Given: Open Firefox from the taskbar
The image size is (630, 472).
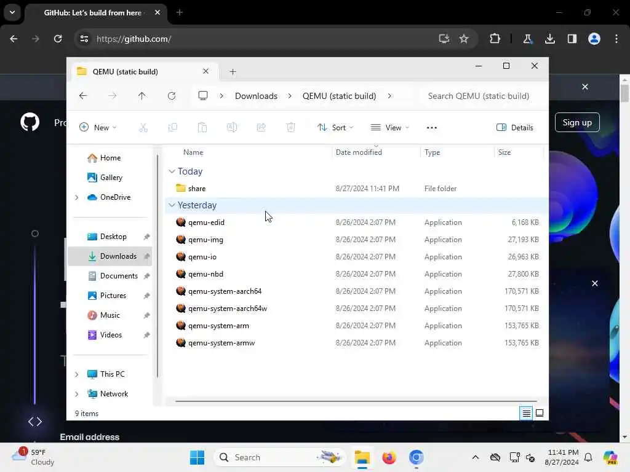Looking at the screenshot, I should [x=389, y=457].
